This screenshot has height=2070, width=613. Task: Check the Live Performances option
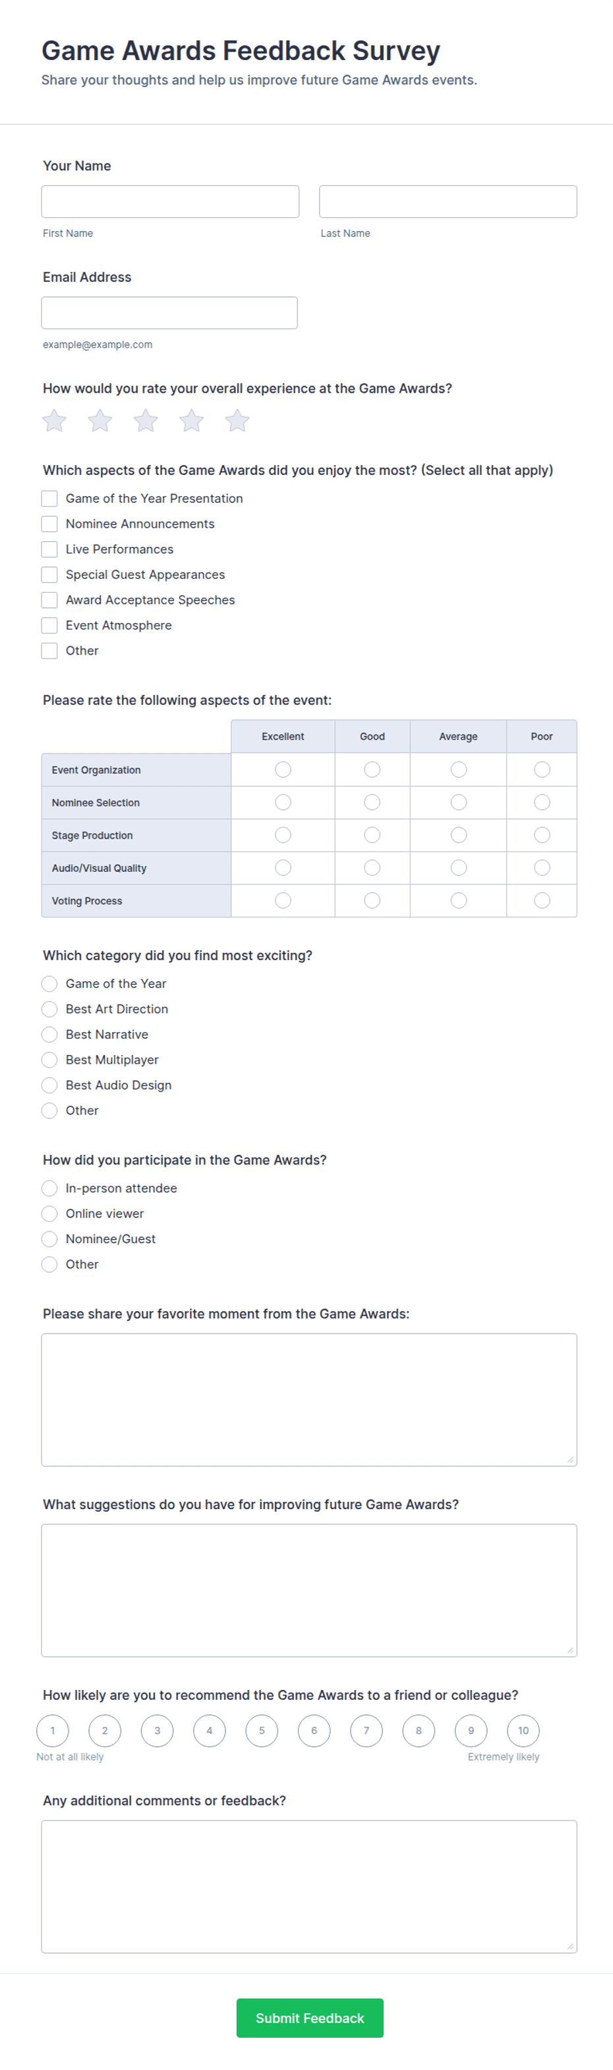[x=49, y=549]
